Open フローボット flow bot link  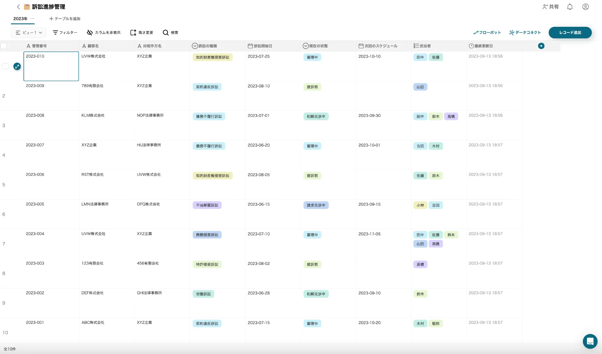pyautogui.click(x=487, y=32)
